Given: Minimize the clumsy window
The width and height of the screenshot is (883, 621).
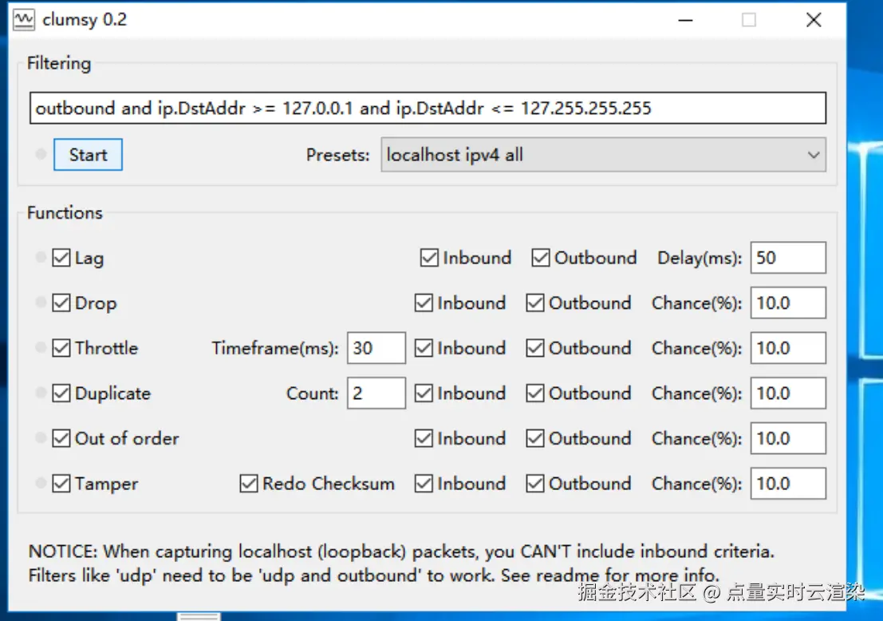Looking at the screenshot, I should click(685, 20).
